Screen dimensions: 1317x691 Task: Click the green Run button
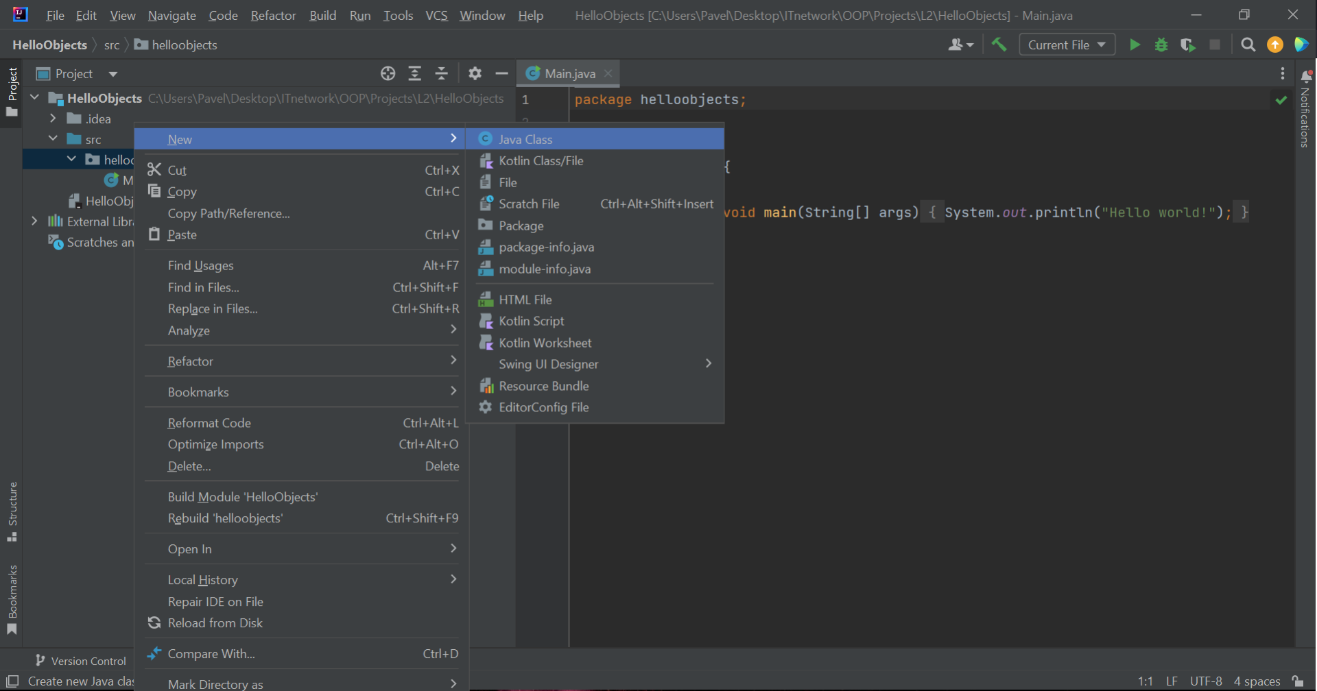click(1135, 45)
